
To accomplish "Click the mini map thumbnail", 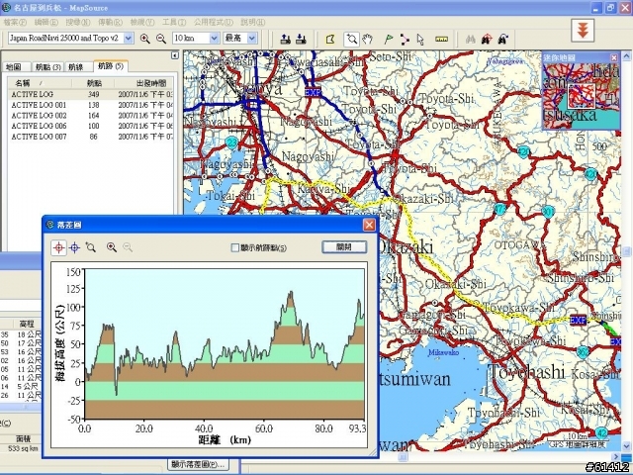I will pos(581,96).
